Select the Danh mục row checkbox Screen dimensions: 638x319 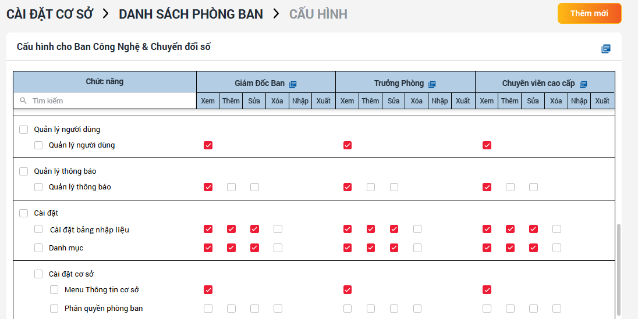point(38,248)
